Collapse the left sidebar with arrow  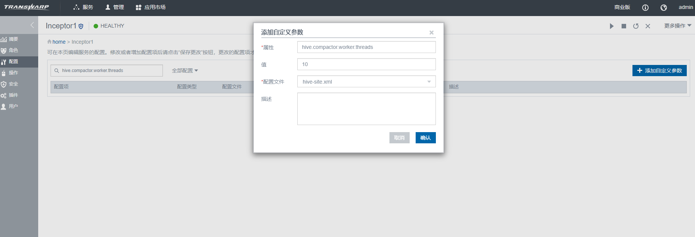coord(32,25)
